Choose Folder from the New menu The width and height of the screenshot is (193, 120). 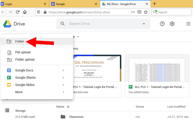coord(37,41)
